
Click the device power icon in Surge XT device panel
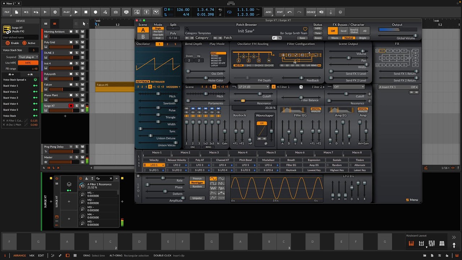pyautogui.click(x=57, y=178)
